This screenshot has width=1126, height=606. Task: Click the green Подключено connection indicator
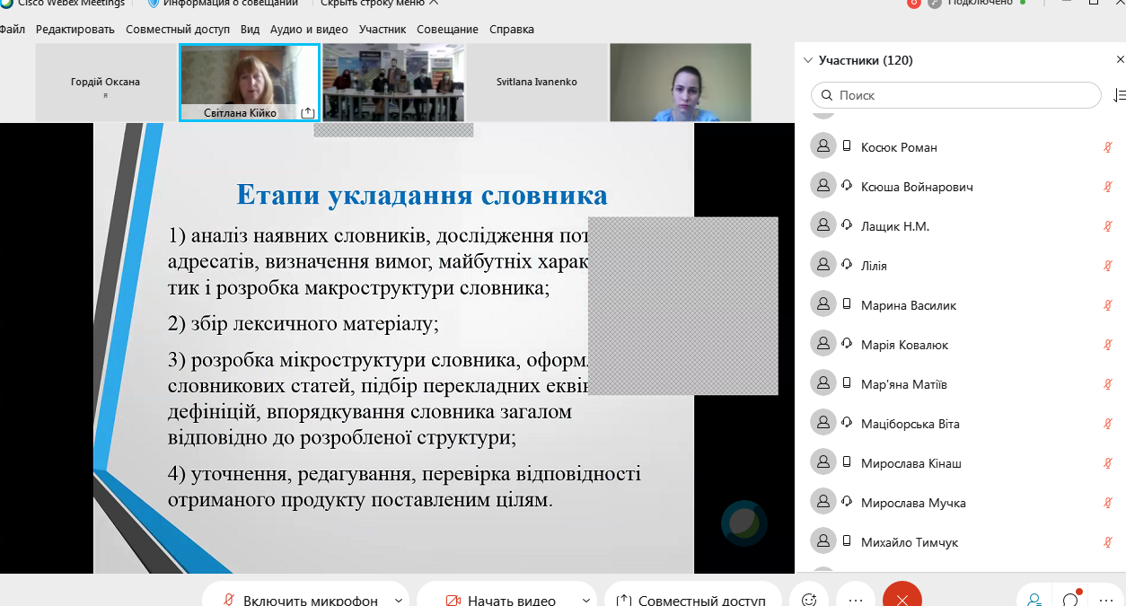click(x=988, y=4)
